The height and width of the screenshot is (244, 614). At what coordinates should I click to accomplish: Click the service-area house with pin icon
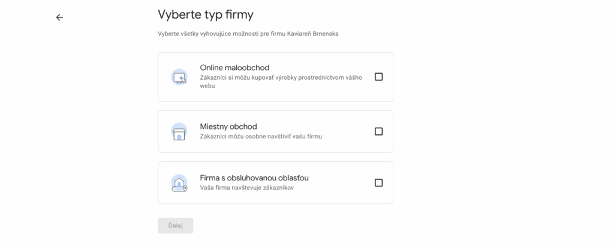pos(179,183)
